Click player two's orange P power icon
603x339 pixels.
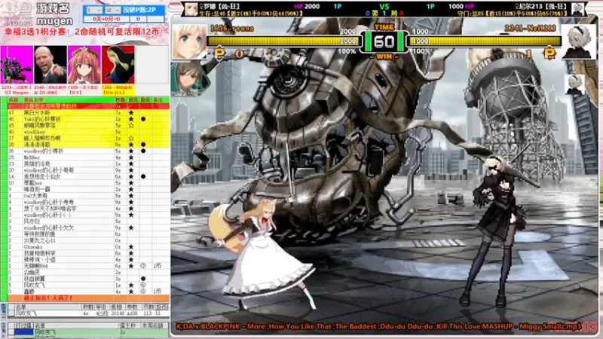pos(549,53)
